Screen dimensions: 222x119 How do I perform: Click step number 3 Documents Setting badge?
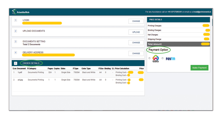click(x=16, y=42)
